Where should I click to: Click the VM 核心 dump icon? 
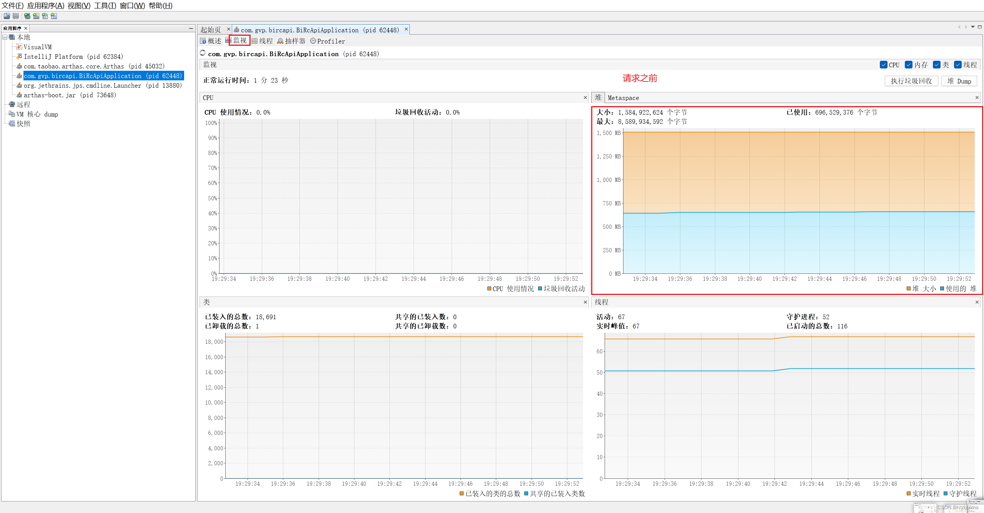tap(12, 114)
